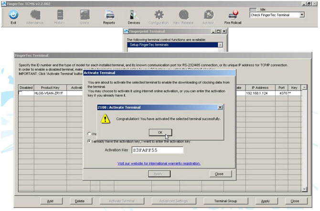This screenshot has width=320, height=211.
Task: Click the Port column header
Action: (282, 87)
